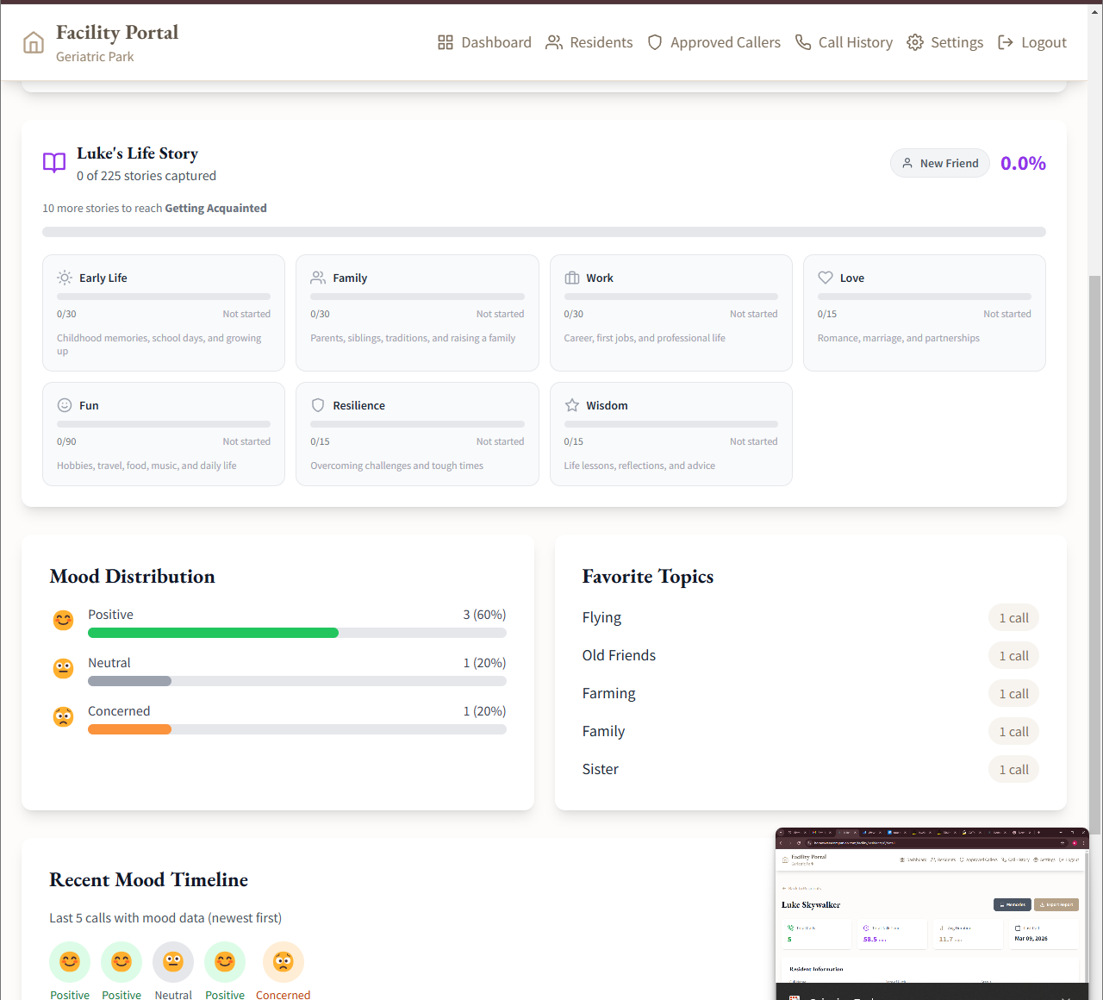Click the 1 call badge next to Flying
This screenshot has height=1000, width=1103.
[1013, 618]
